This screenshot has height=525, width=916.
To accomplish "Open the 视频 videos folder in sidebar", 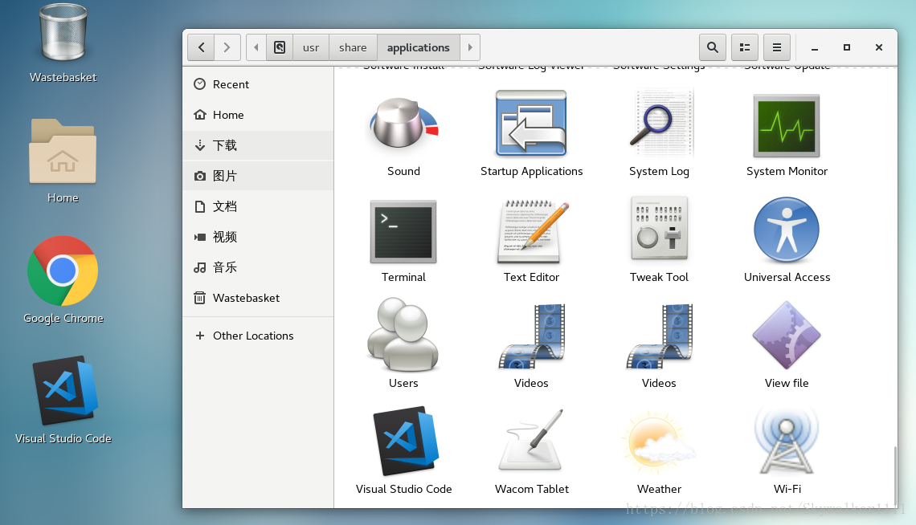I will pyautogui.click(x=258, y=237).
